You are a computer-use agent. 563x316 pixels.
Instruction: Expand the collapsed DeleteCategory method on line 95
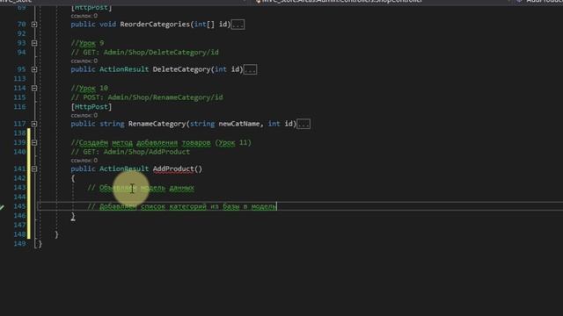[x=34, y=69]
